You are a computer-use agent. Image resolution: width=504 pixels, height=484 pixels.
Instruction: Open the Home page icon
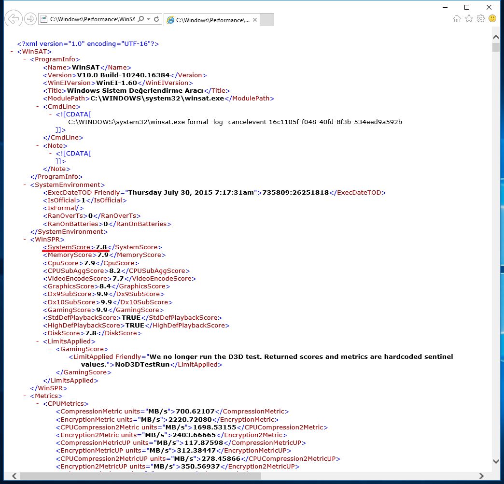pyautogui.click(x=457, y=19)
